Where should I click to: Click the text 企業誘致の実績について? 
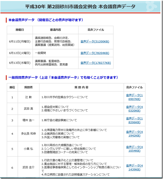click(59, 134)
